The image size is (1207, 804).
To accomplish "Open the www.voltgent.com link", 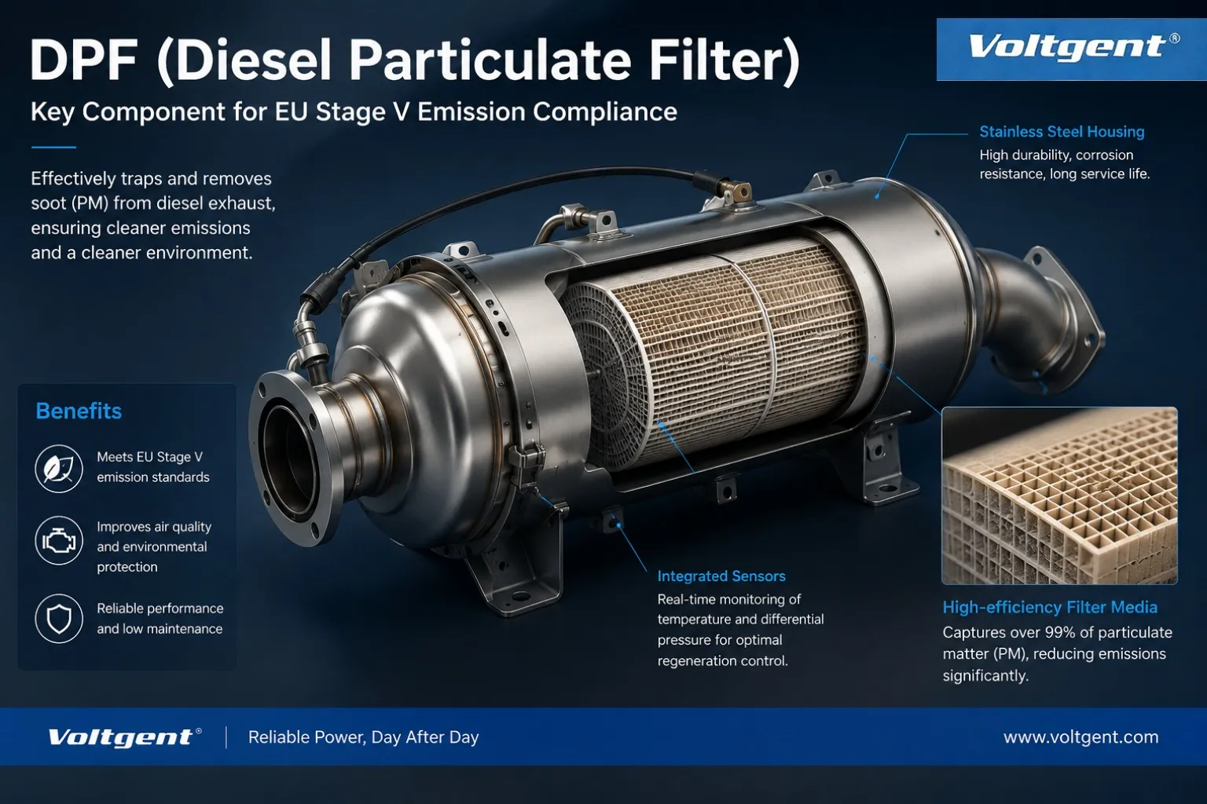I will (x=1080, y=737).
